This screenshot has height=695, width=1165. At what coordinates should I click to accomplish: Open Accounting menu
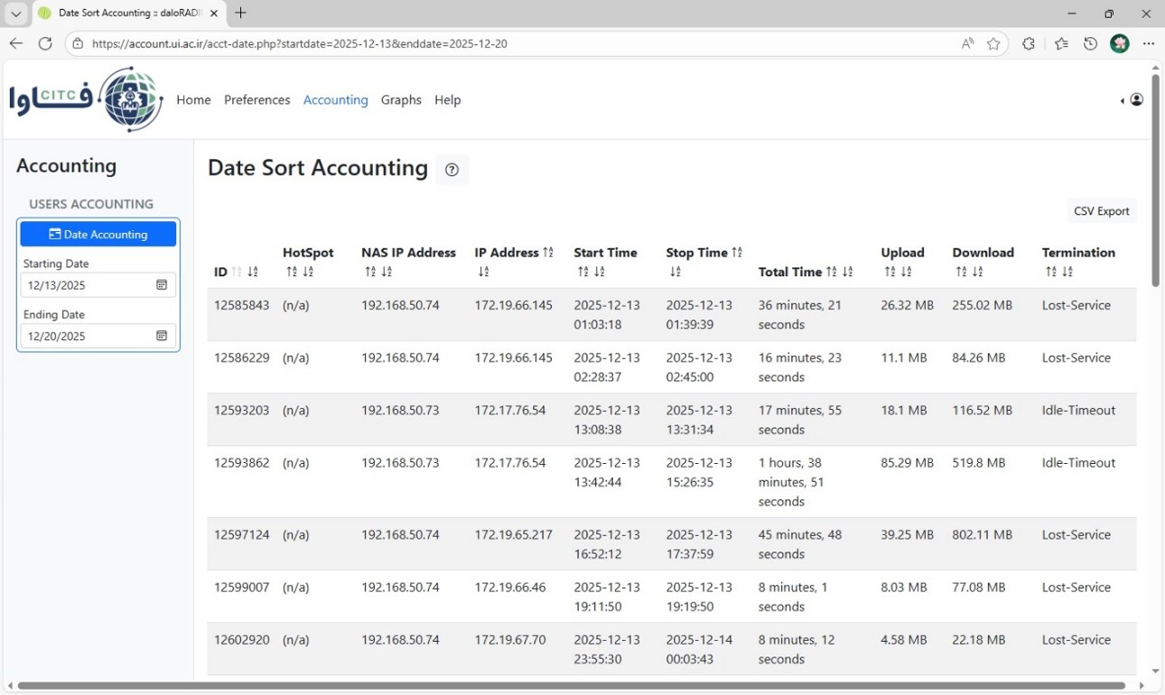tap(336, 100)
